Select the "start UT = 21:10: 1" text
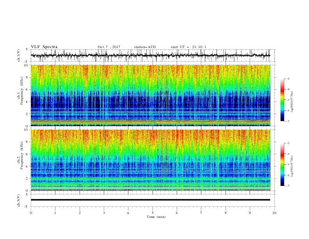Screen dimensions: 309x239 pyautogui.click(x=188, y=47)
